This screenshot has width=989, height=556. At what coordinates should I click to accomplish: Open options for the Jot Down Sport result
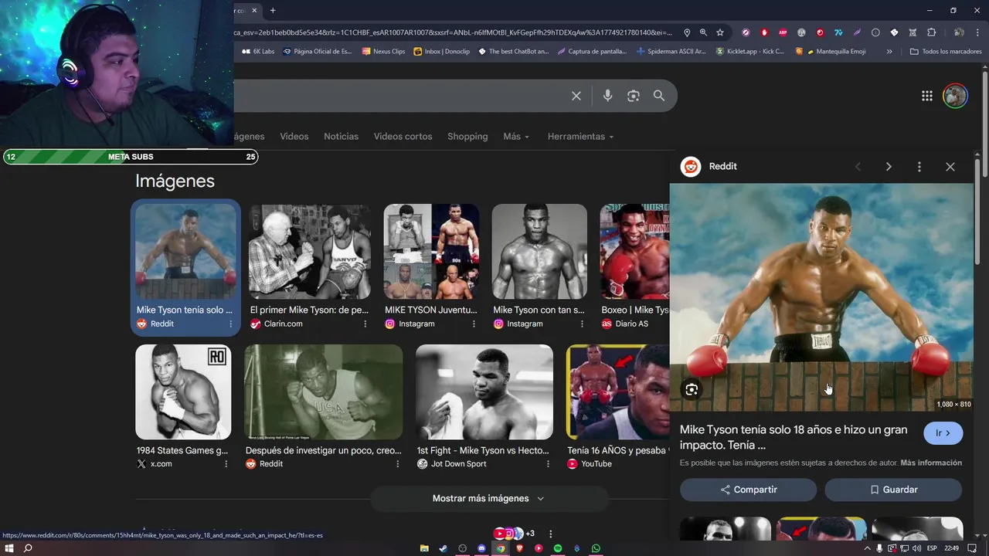(548, 464)
